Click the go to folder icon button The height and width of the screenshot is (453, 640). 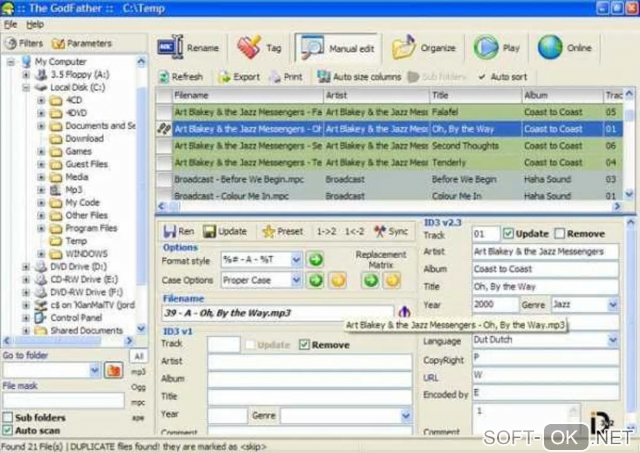pyautogui.click(x=114, y=370)
